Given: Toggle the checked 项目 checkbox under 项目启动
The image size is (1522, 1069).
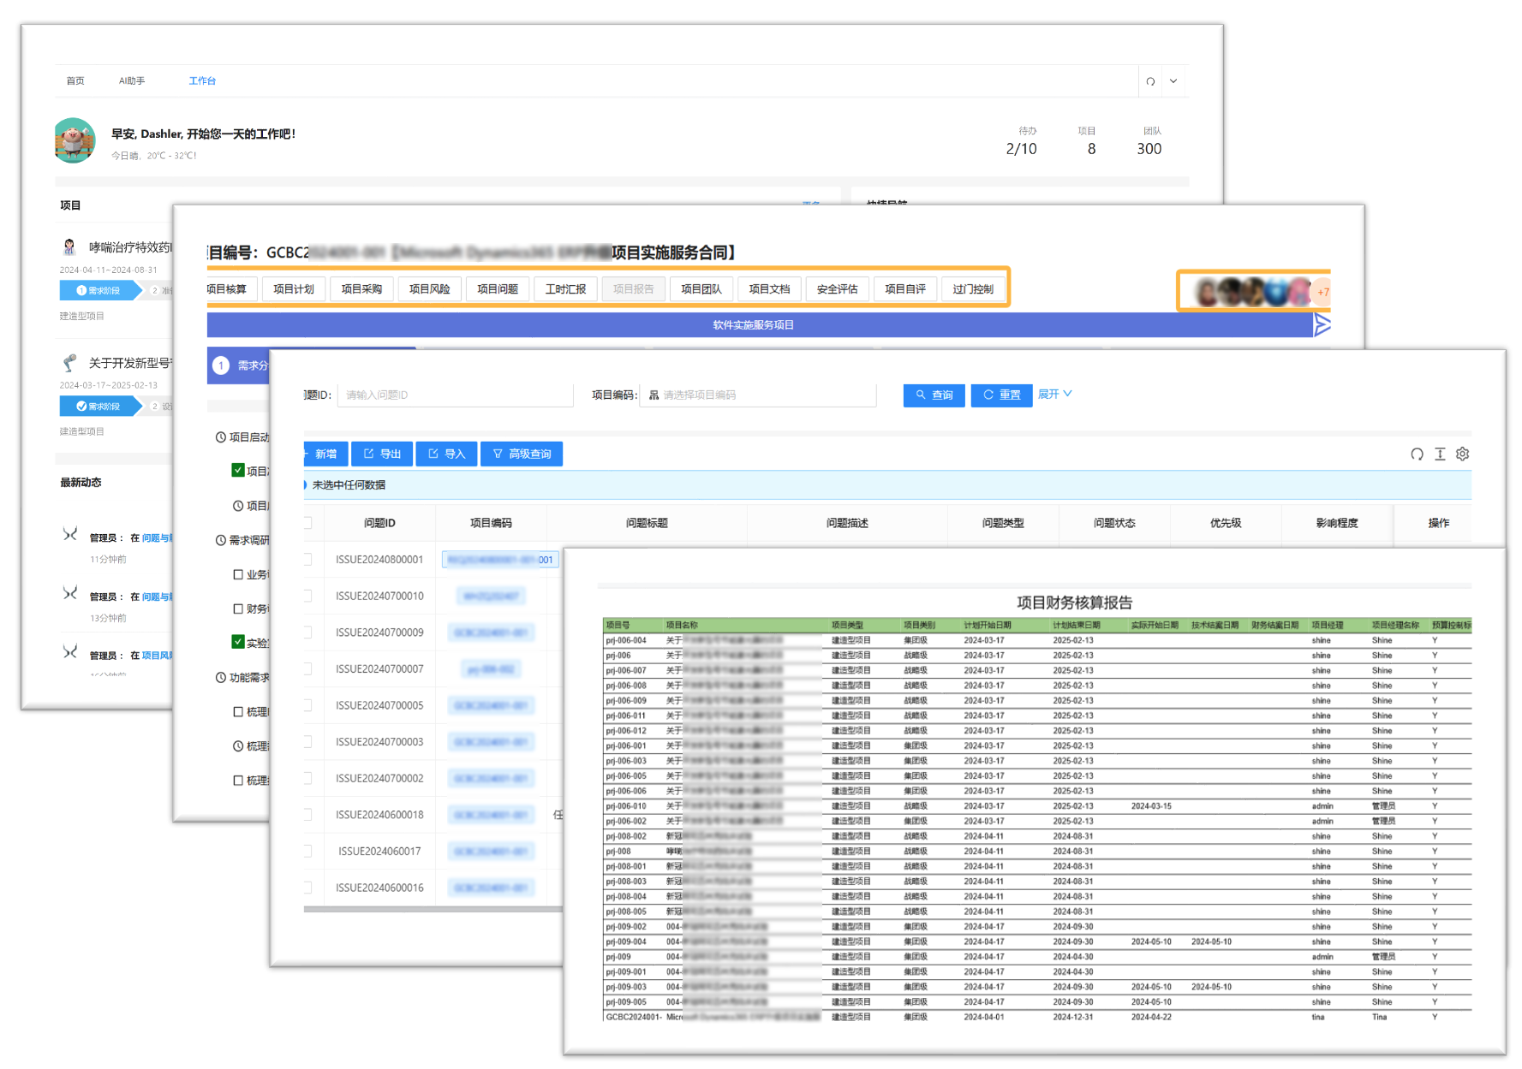Looking at the screenshot, I should (x=238, y=470).
